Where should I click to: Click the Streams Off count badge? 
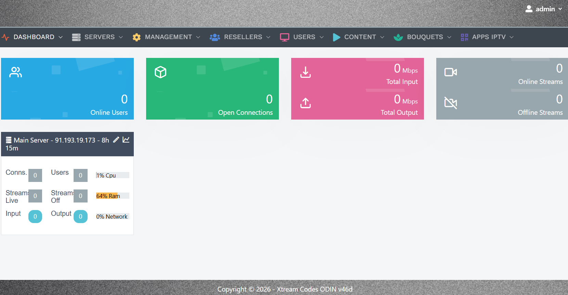pyautogui.click(x=81, y=196)
